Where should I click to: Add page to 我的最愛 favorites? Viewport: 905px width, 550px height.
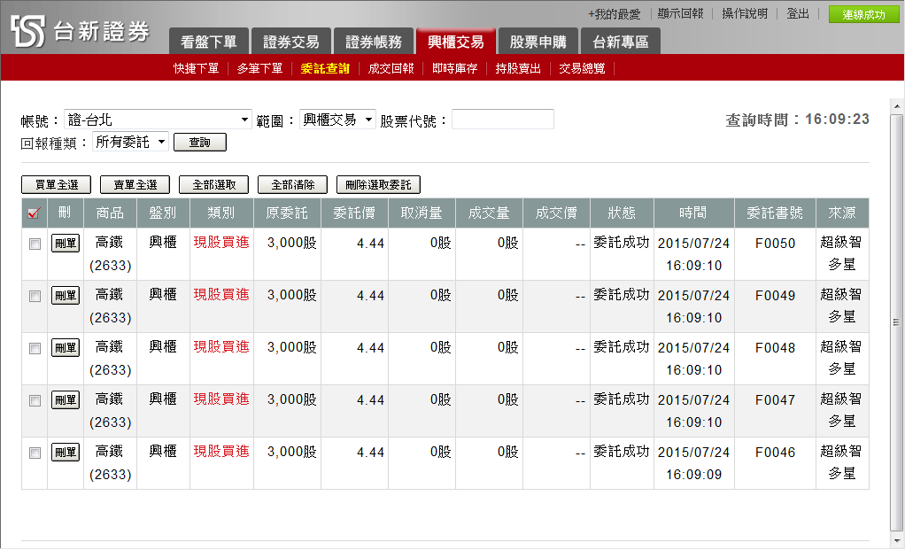coord(614,14)
